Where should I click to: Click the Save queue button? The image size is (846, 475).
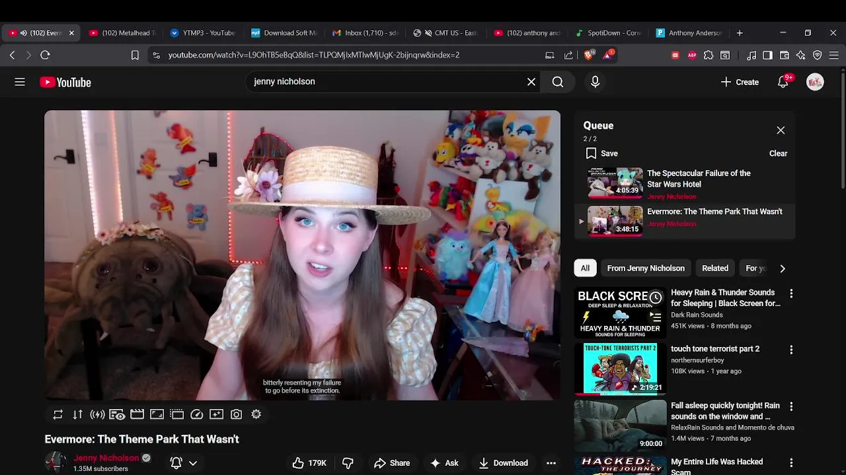[601, 154]
